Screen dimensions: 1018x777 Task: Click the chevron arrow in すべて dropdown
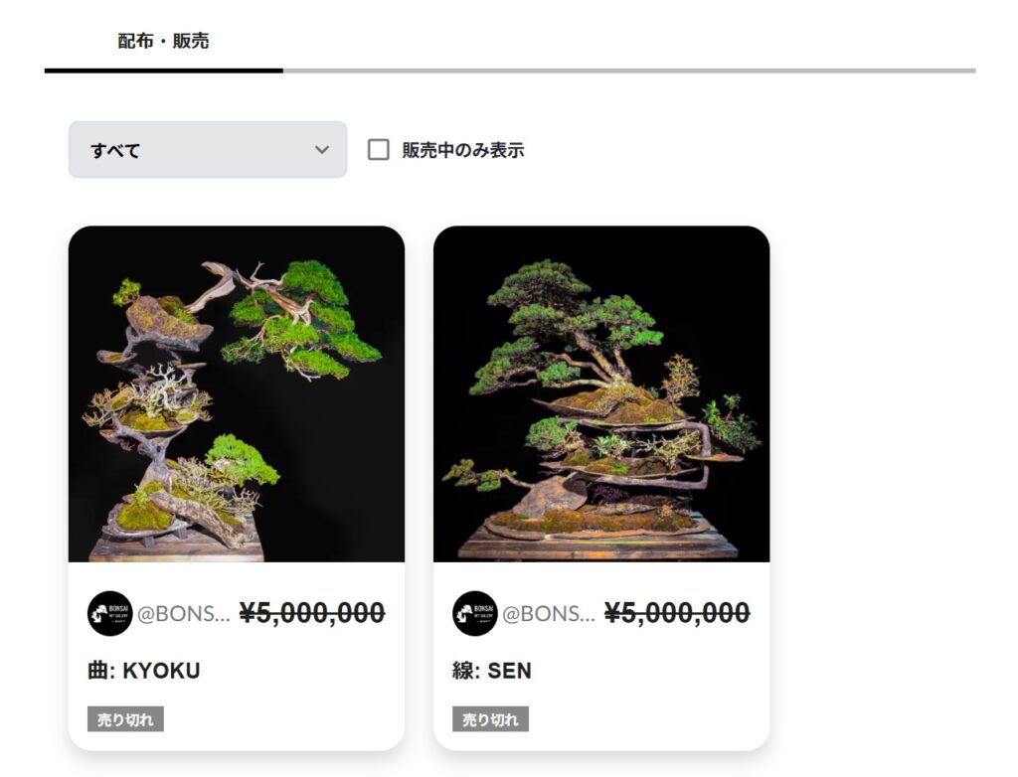coord(321,150)
